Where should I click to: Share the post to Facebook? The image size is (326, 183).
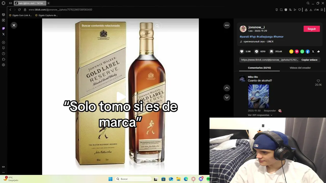308,51
